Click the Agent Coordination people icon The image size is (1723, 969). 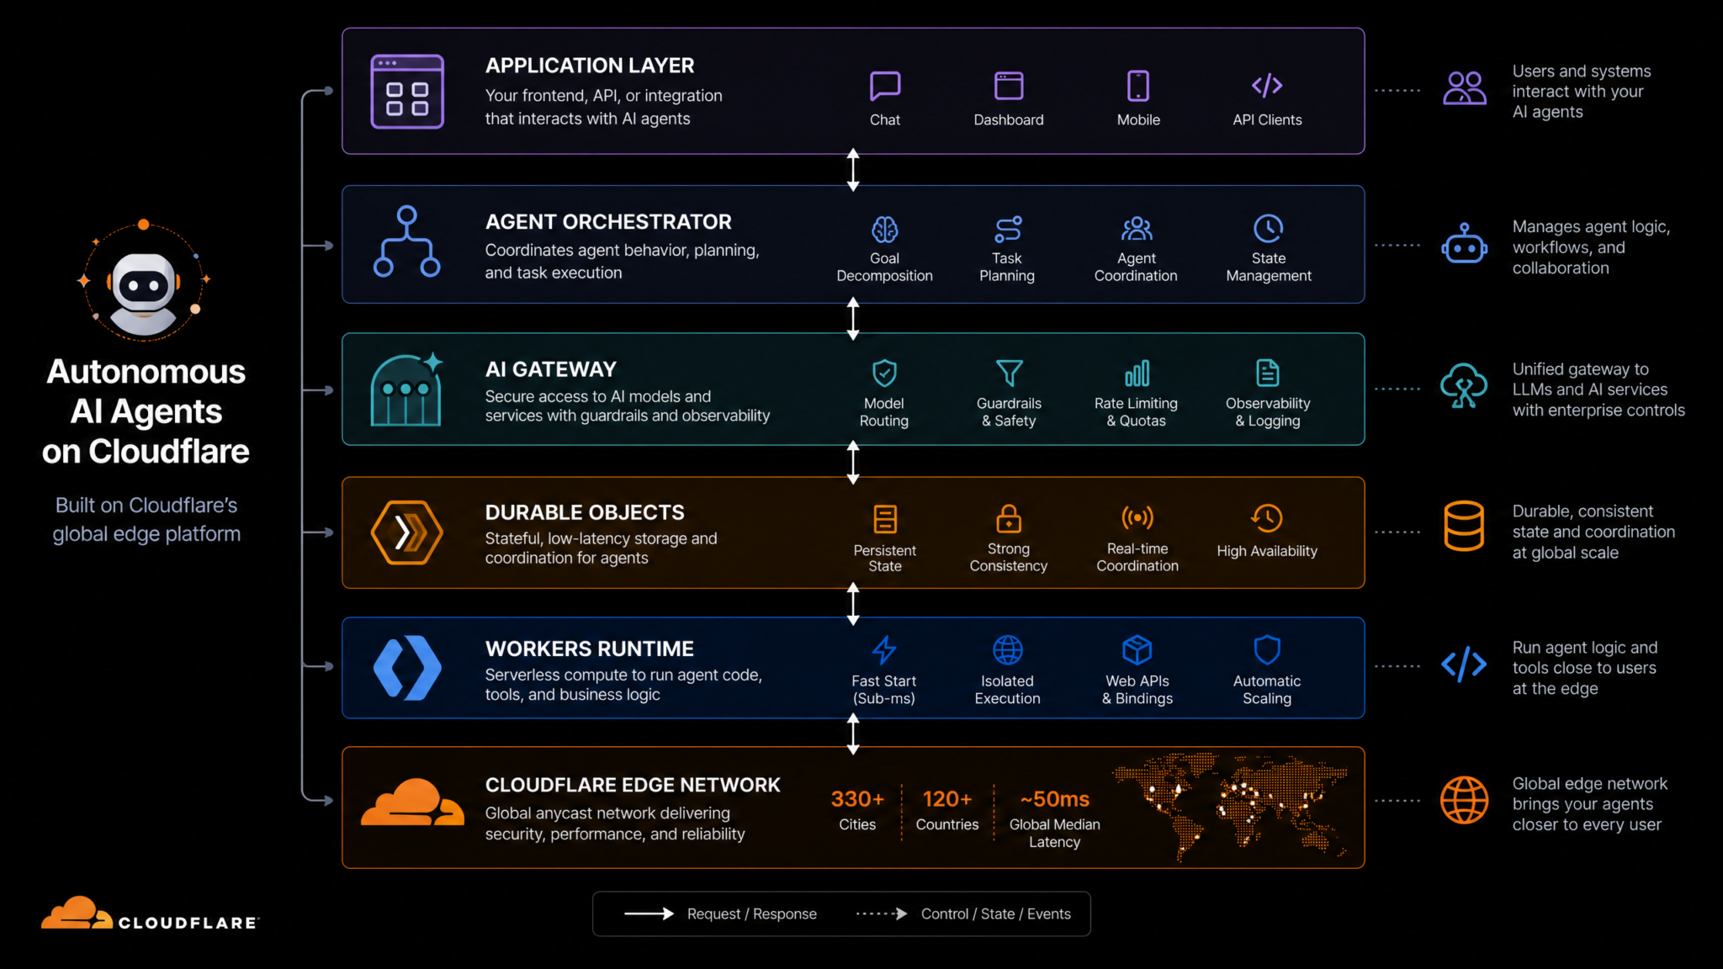click(1137, 228)
